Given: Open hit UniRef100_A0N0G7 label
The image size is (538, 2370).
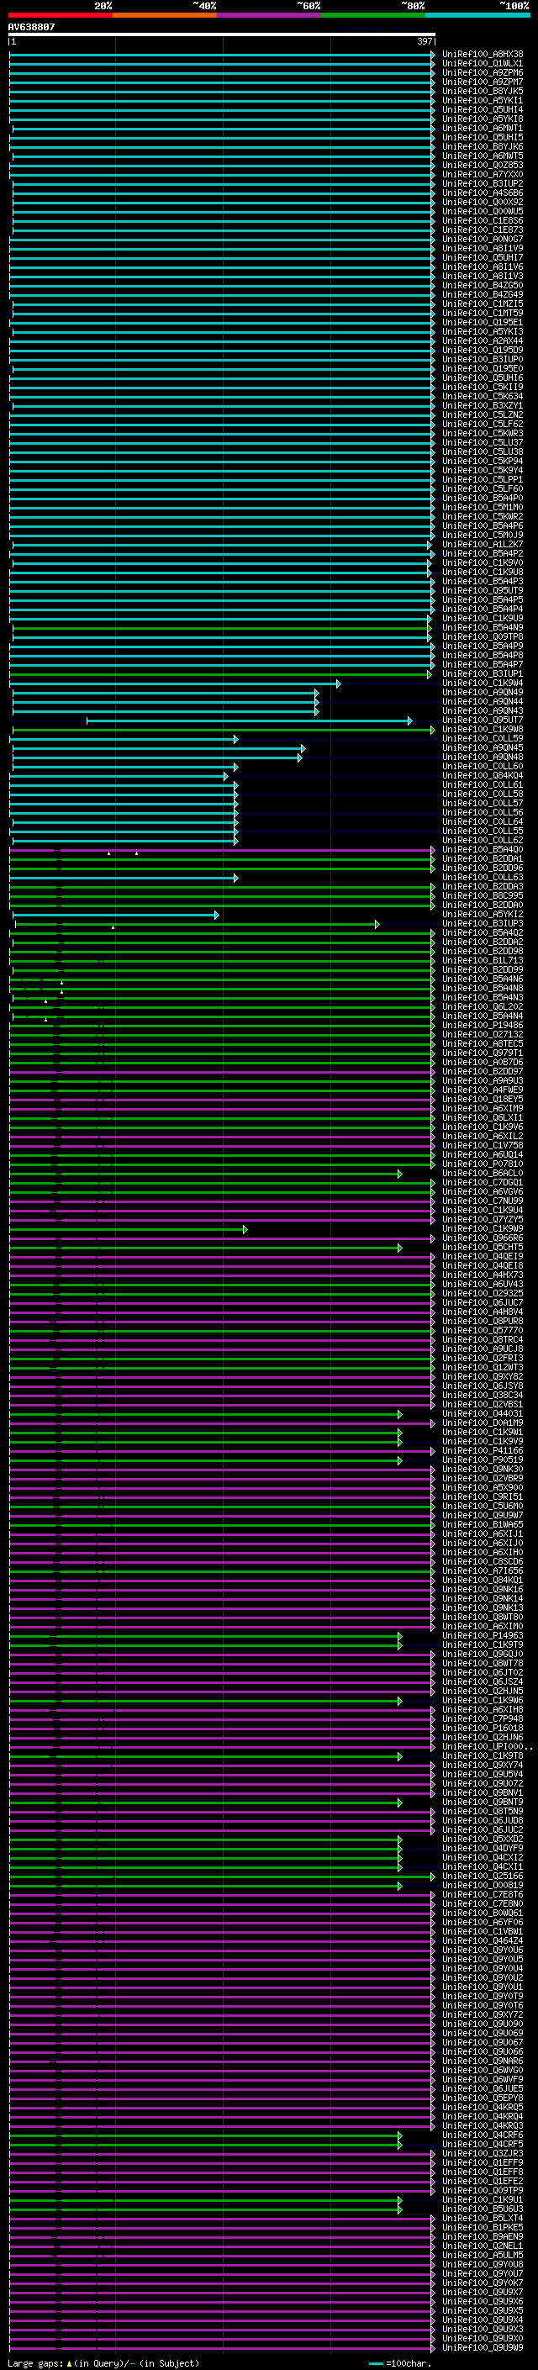Looking at the screenshot, I should pyautogui.click(x=483, y=240).
